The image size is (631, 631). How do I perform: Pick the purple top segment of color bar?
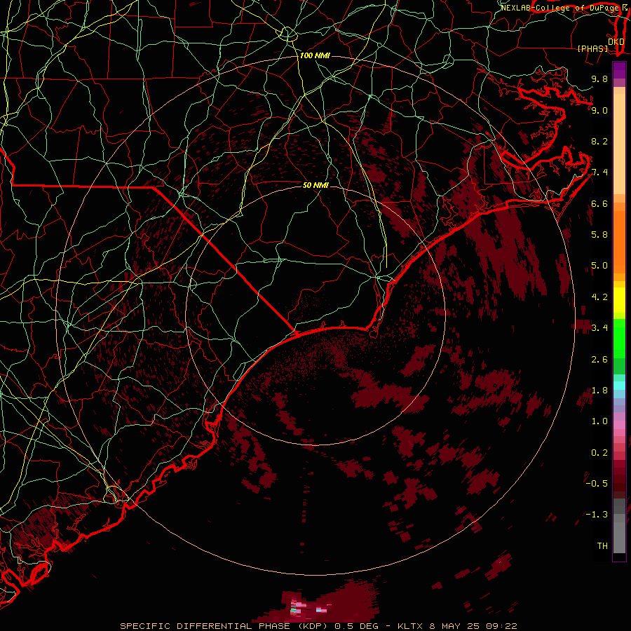619,70
